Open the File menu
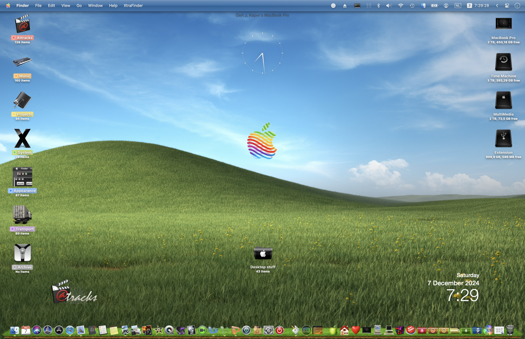525x339 pixels. 38,6
